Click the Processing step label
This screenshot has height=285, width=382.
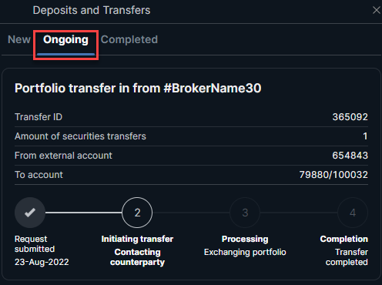(245, 239)
